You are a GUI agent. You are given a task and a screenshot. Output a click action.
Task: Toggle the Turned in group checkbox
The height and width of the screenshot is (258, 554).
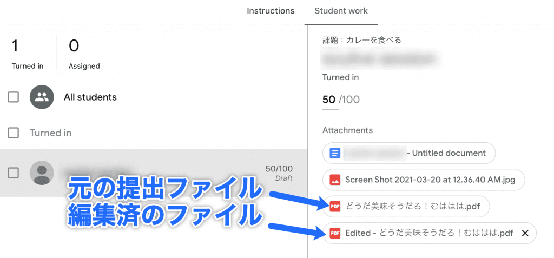14,133
